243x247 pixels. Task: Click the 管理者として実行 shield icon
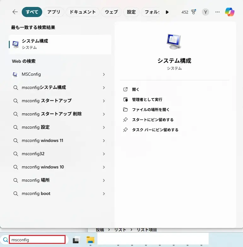click(x=125, y=99)
